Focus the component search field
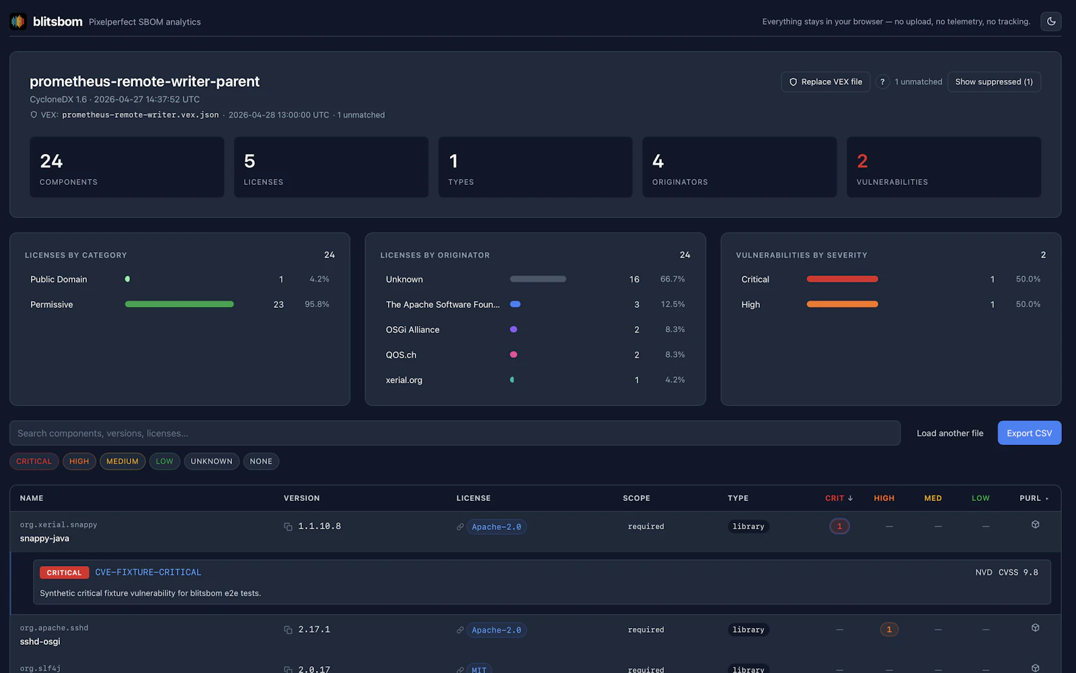 tap(455, 433)
